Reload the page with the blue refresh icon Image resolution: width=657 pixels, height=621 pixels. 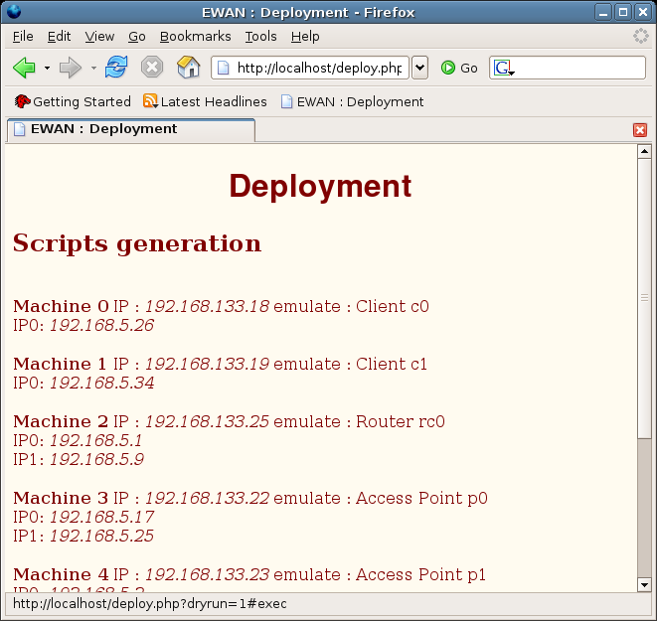tap(116, 67)
